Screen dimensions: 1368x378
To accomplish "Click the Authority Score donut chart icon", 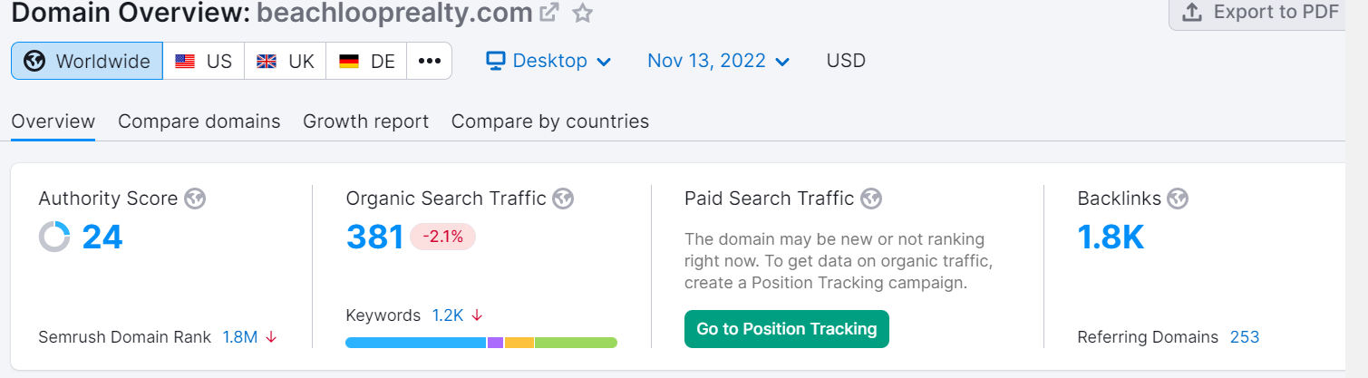I will 54,237.
